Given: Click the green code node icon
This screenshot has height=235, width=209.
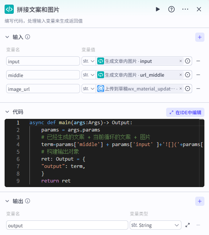Looking at the screenshot, I should pyautogui.click(x=9, y=9).
